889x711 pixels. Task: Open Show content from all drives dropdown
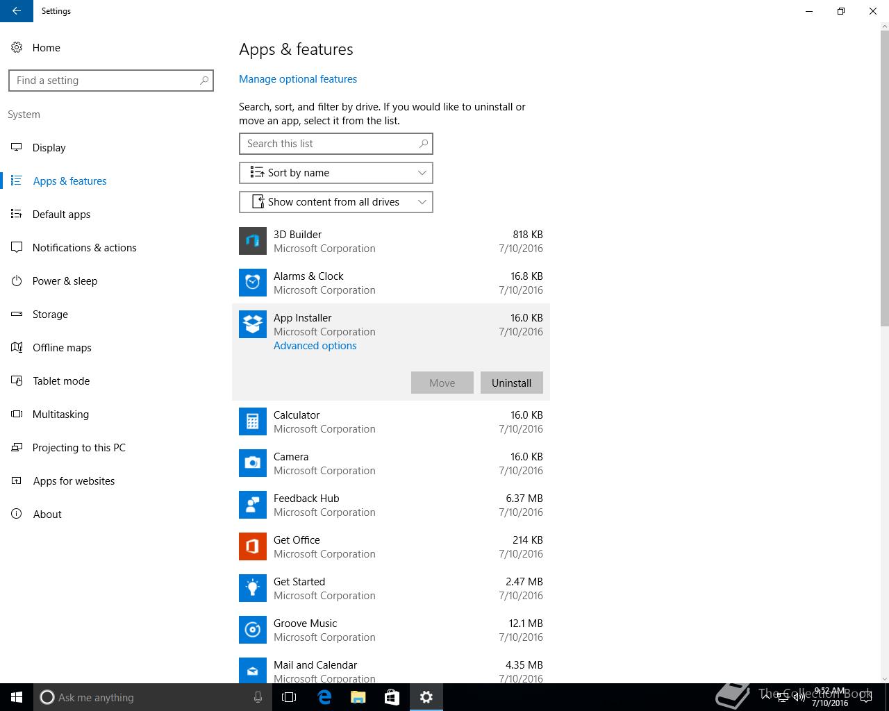[x=336, y=202]
